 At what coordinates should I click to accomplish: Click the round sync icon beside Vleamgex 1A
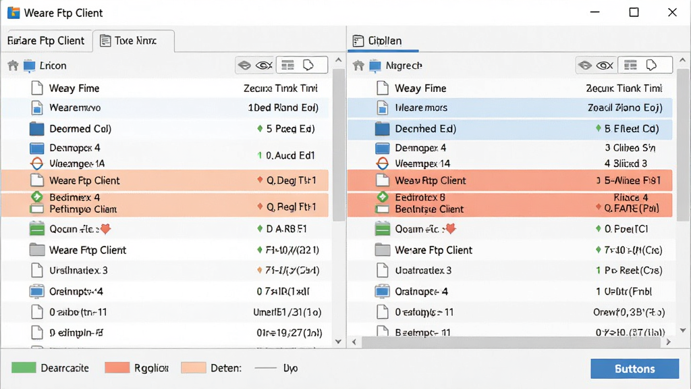click(37, 163)
